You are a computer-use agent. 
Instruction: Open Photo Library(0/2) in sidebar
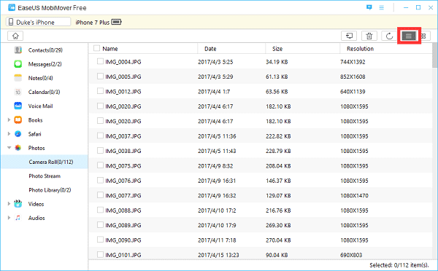[x=50, y=190]
